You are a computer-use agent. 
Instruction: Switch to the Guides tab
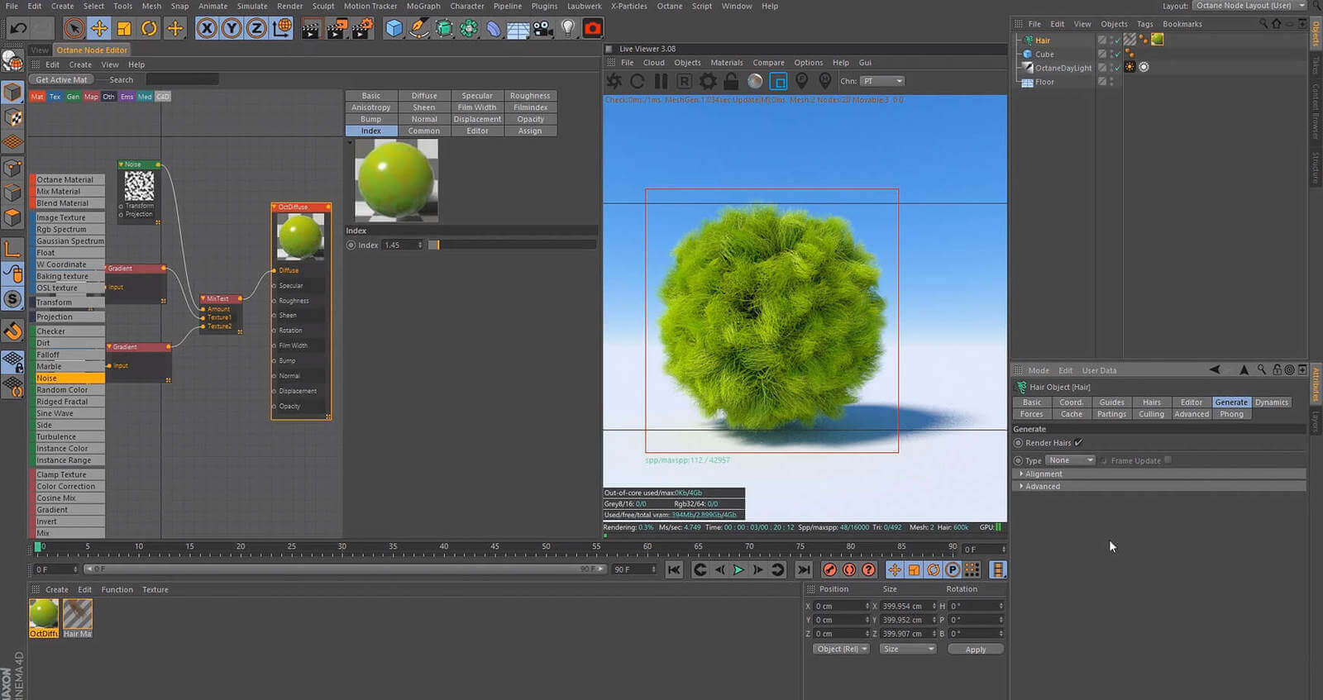pos(1111,402)
